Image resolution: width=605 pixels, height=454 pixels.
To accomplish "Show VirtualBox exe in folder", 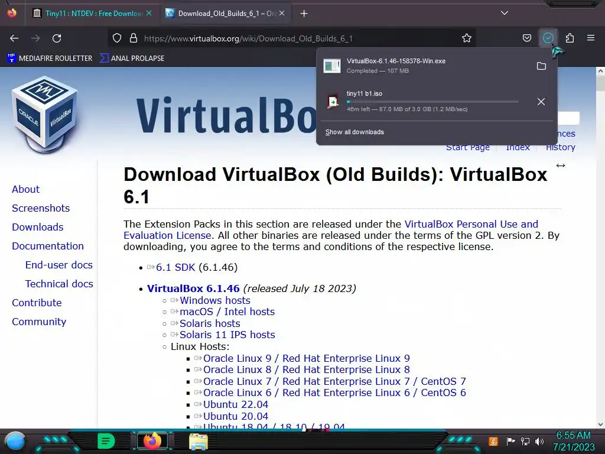I will coord(541,66).
